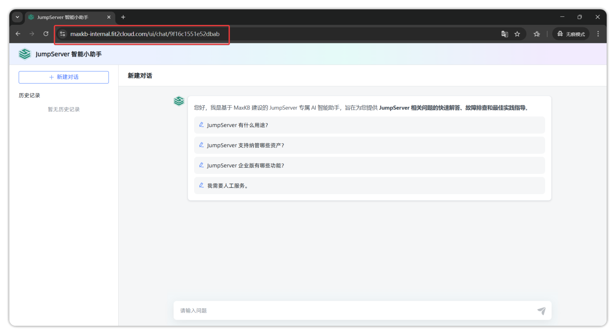Restore down the browser window
The height and width of the screenshot is (332, 616).
(x=580, y=17)
